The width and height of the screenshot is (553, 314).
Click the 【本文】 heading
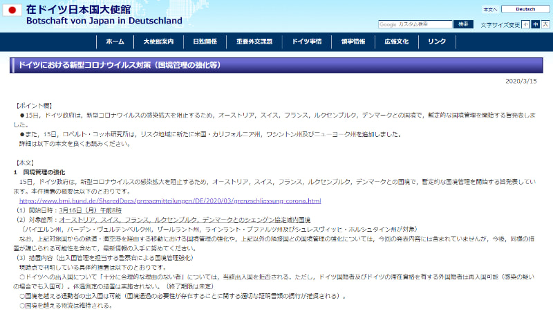(x=25, y=163)
